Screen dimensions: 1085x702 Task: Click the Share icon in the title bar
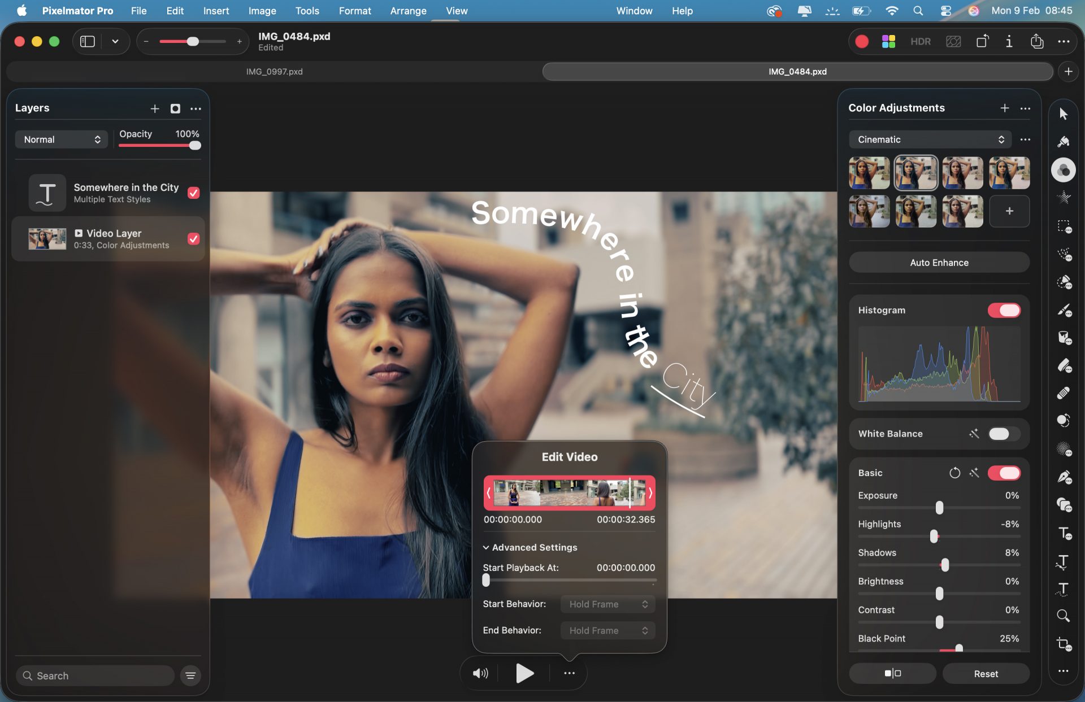point(1036,41)
